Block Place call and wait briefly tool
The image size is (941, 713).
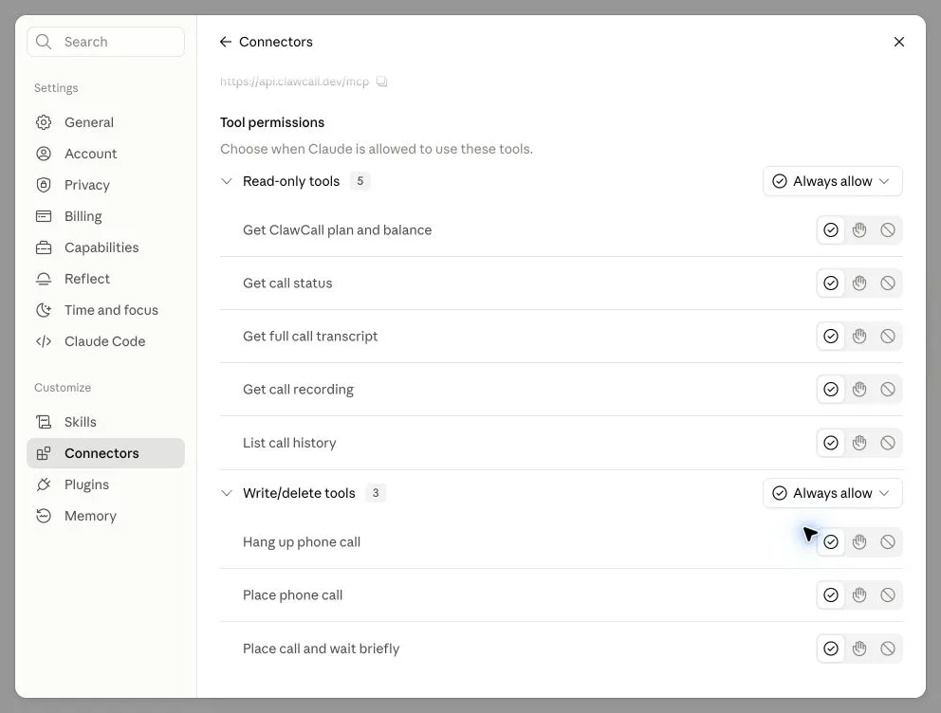(888, 649)
